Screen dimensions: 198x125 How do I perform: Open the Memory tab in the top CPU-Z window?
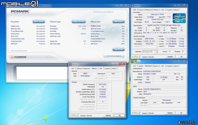point(156,10)
